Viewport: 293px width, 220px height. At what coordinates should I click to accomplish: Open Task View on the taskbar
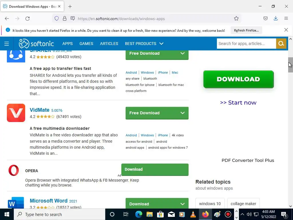(126, 214)
